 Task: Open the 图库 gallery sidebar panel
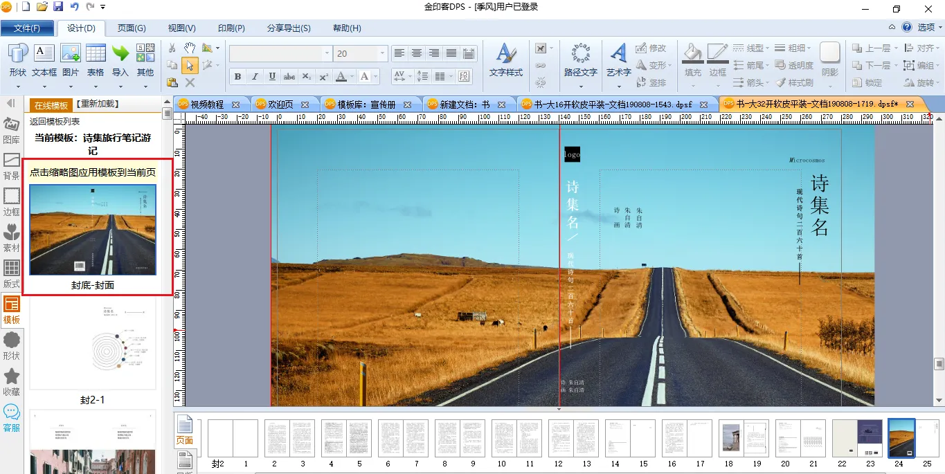(x=12, y=130)
